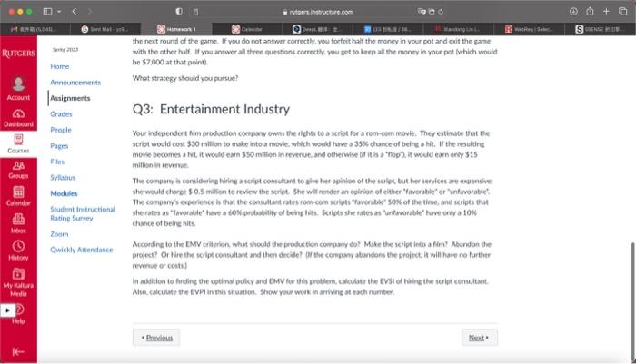Image resolution: width=636 pixels, height=364 pixels.
Task: Open the Groups tray
Action: tap(18, 171)
